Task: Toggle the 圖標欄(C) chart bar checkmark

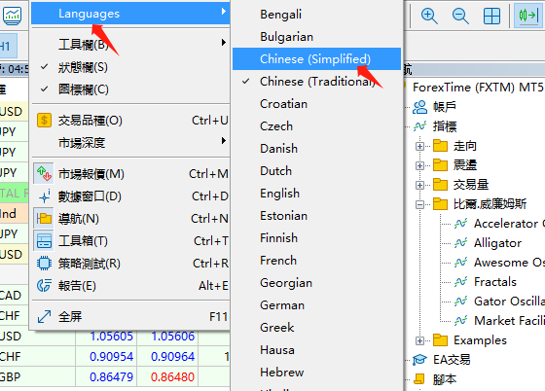Action: pos(44,89)
